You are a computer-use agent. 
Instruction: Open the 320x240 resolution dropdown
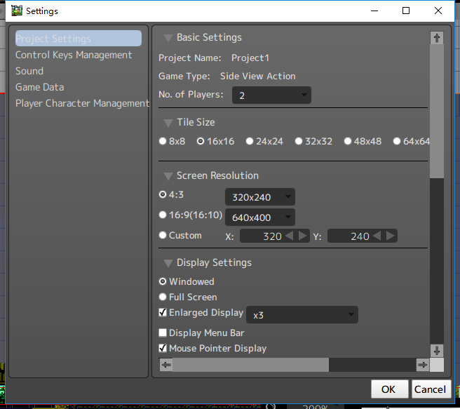[260, 197]
